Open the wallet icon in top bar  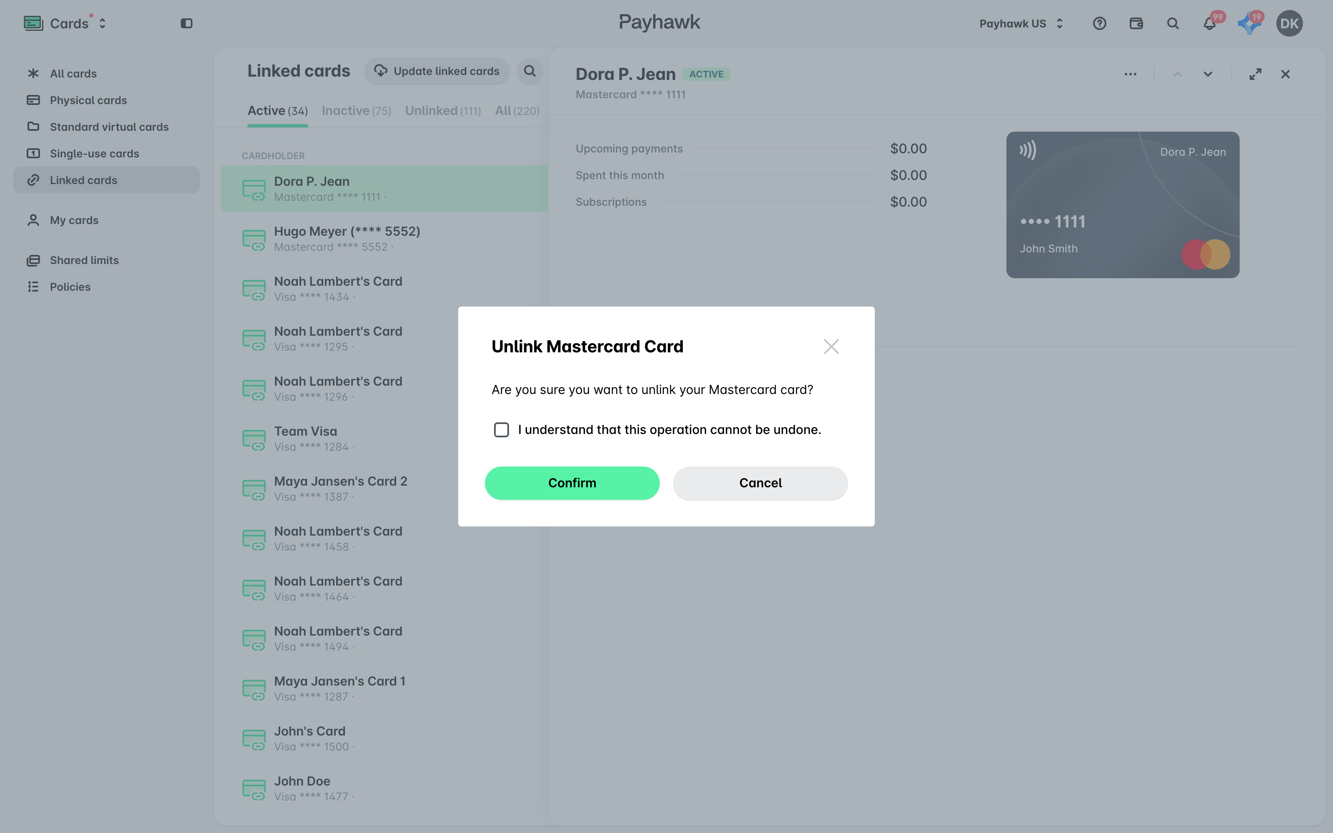coord(1136,23)
